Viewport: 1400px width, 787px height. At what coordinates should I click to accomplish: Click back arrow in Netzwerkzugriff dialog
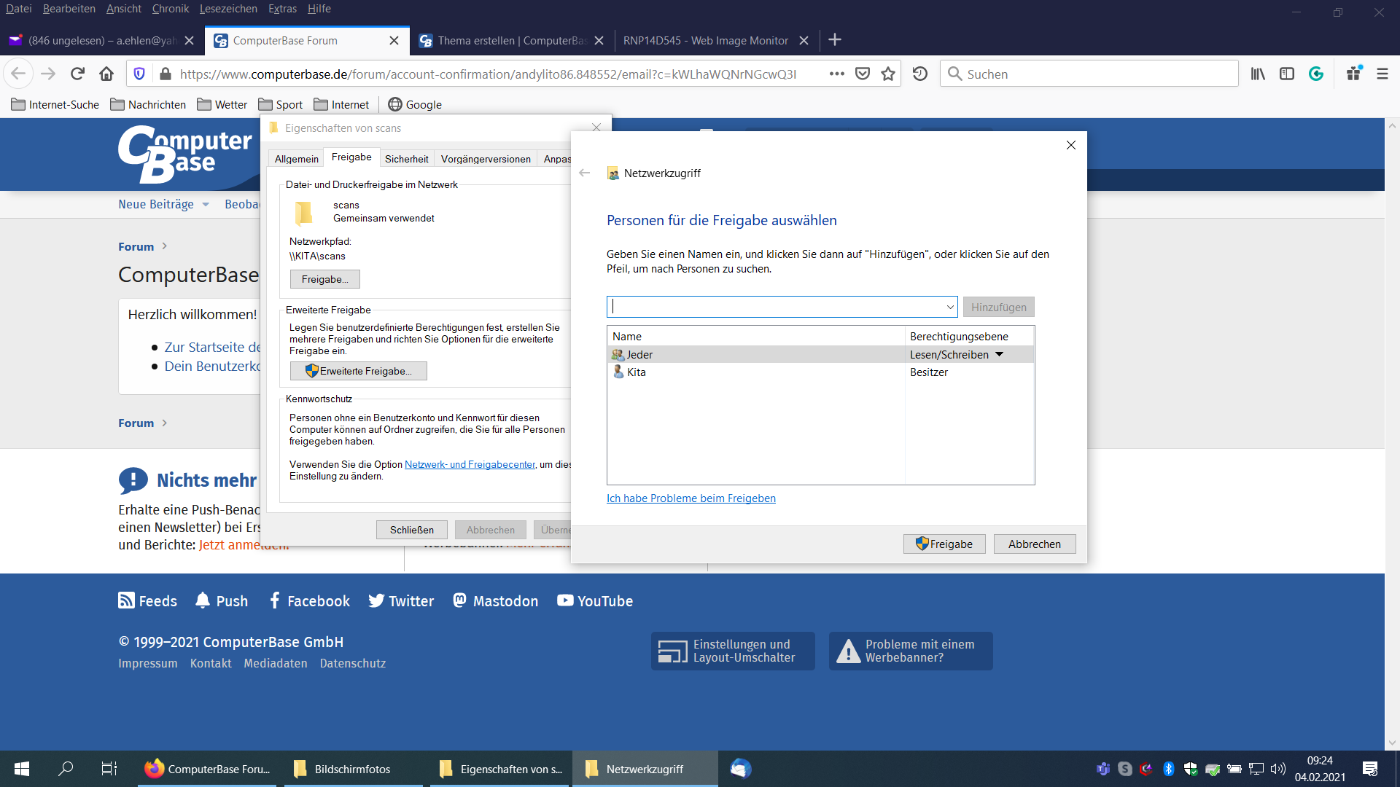point(584,173)
